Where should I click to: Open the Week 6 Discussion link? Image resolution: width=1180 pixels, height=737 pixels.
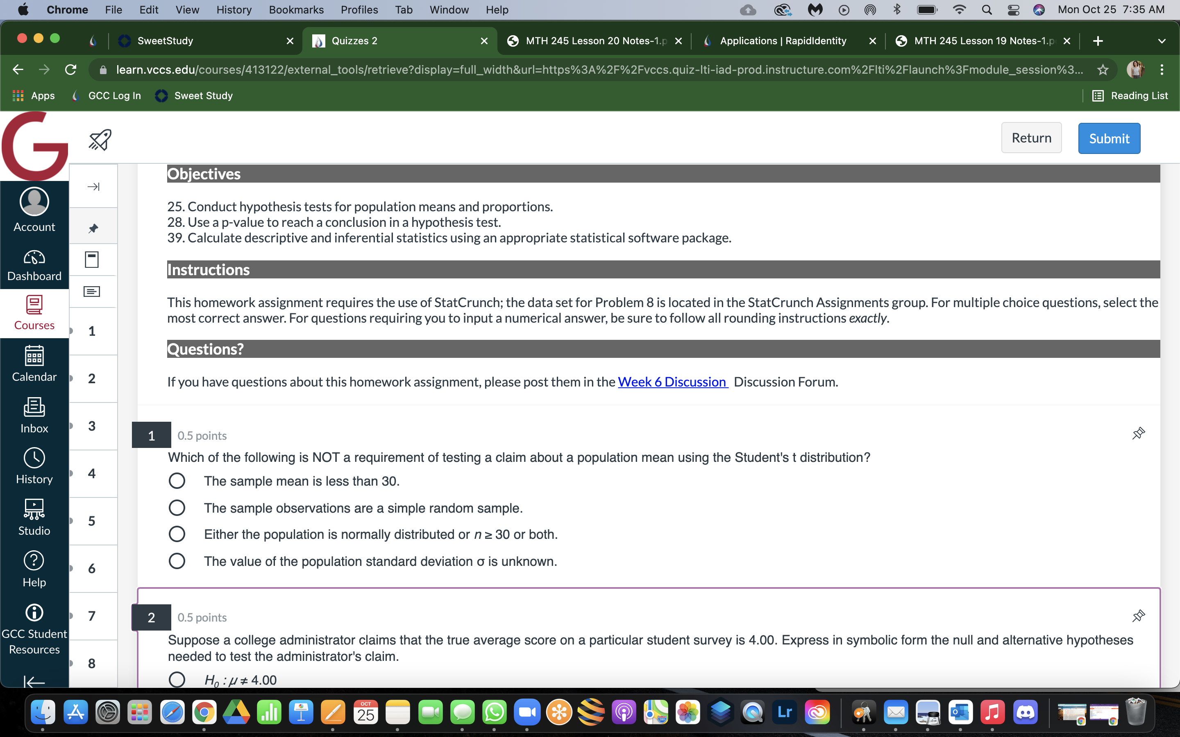[672, 382]
